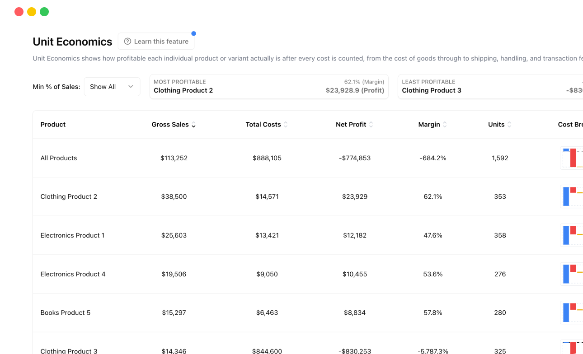Click the Units column sort arrows icon
The image size is (583, 354).
(510, 124)
